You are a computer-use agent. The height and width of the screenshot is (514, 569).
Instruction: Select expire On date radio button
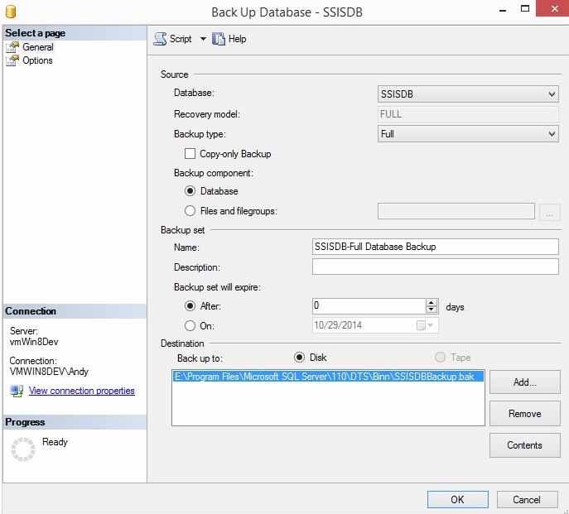click(x=190, y=326)
